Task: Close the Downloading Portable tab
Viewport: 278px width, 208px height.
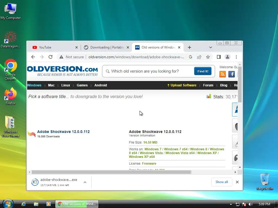Action: [128, 47]
